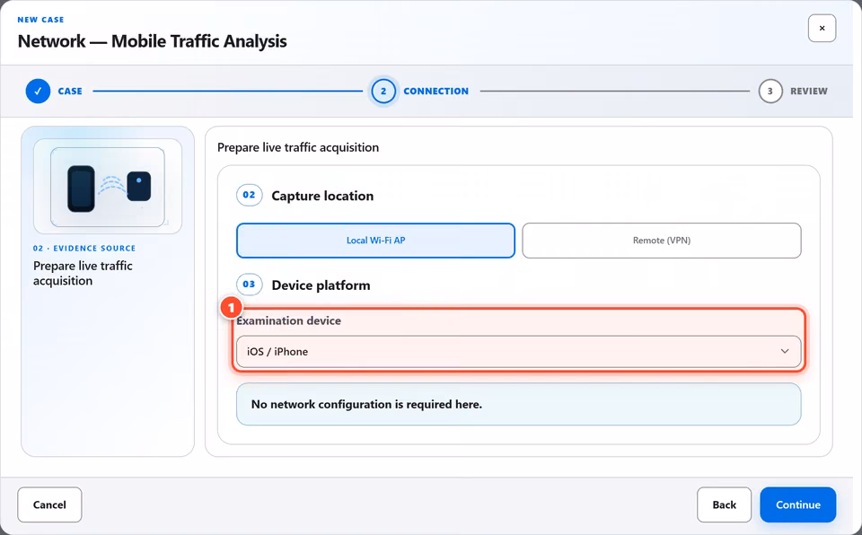
Task: Close the New Case dialog
Action: pyautogui.click(x=822, y=28)
